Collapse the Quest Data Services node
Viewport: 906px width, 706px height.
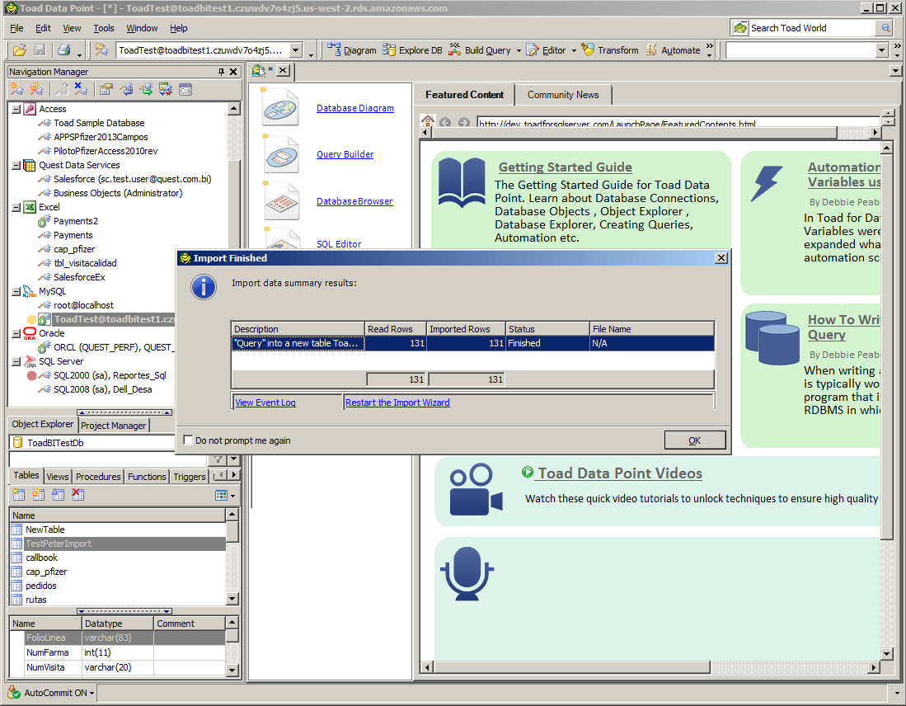click(16, 166)
